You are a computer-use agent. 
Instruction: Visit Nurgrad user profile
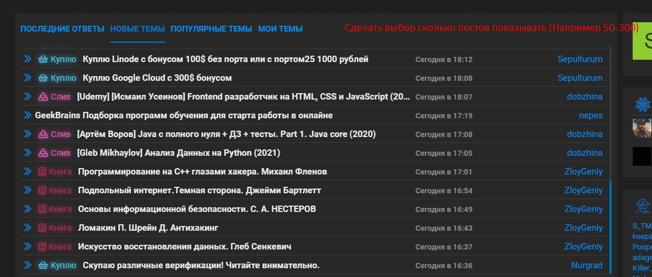[586, 265]
